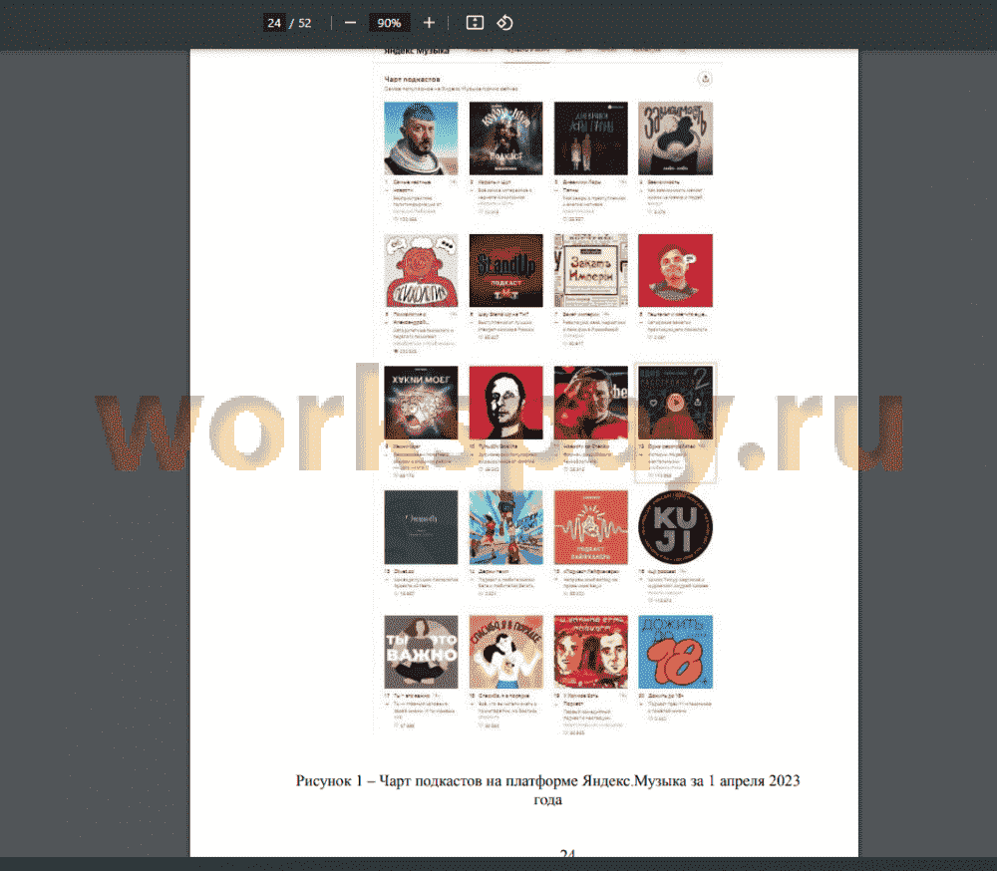Open the cover of man clutching his head
Image resolution: width=997 pixels, height=871 pixels.
point(590,403)
